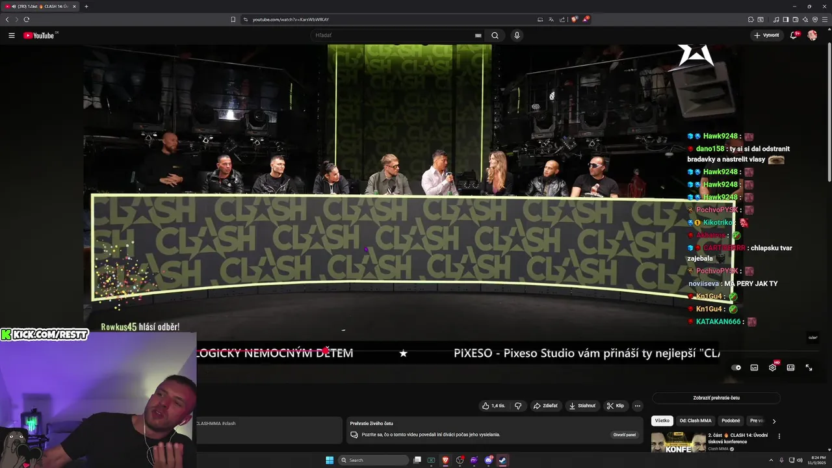This screenshot has width=832, height=468.
Task: Toggle subtitles in the video player
Action: [754, 367]
